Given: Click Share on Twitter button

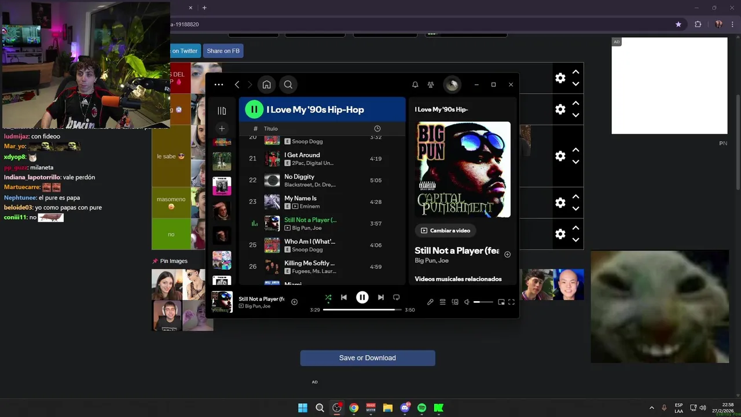Looking at the screenshot, I should (x=185, y=51).
